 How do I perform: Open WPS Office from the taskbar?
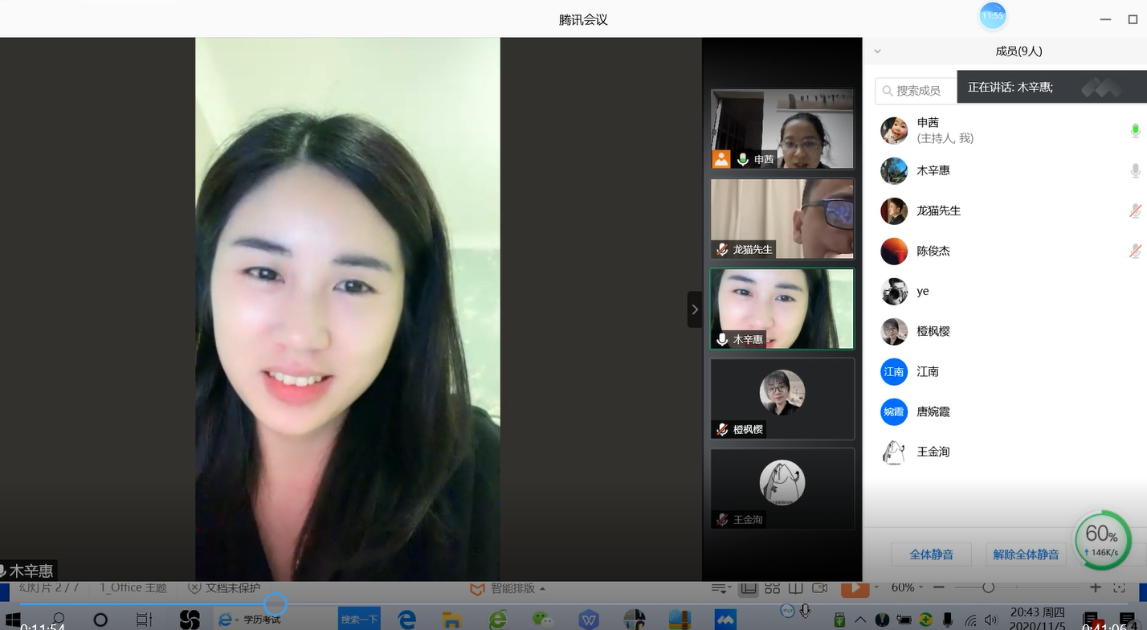pyautogui.click(x=589, y=620)
